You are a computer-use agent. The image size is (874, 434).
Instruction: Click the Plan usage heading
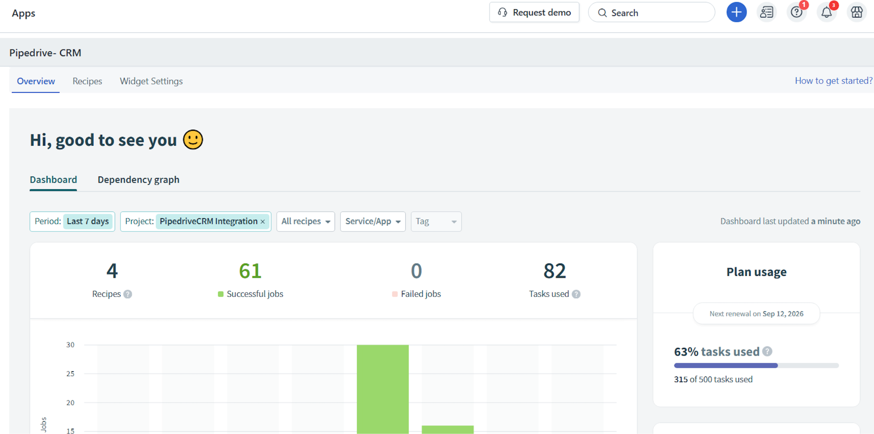click(x=756, y=272)
